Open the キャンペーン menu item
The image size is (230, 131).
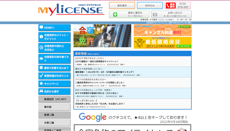coord(54,84)
